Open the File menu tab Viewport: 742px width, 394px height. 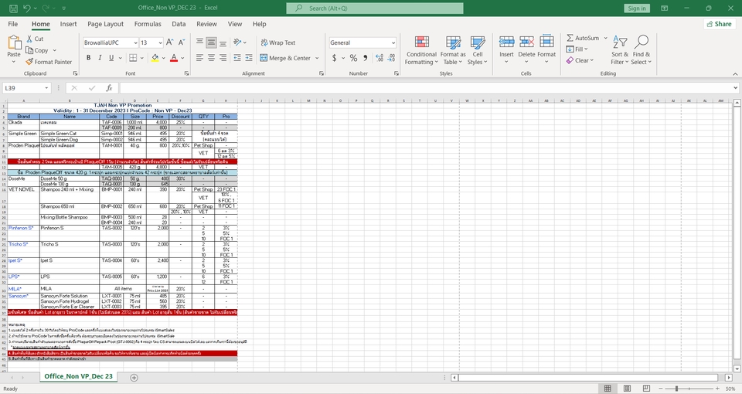pos(13,24)
